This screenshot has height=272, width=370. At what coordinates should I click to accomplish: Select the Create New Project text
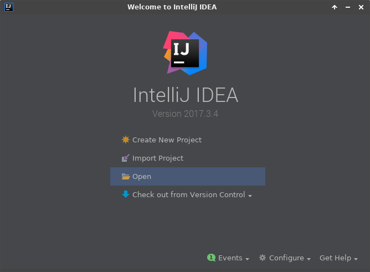pos(167,140)
